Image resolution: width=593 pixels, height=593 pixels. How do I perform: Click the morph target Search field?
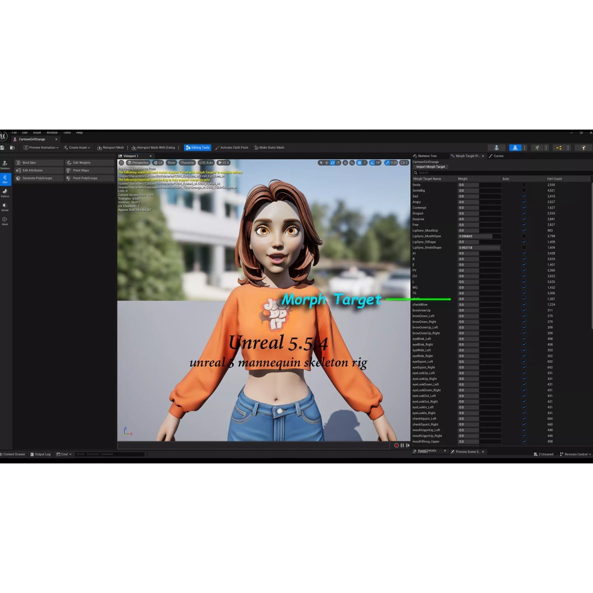tap(502, 173)
